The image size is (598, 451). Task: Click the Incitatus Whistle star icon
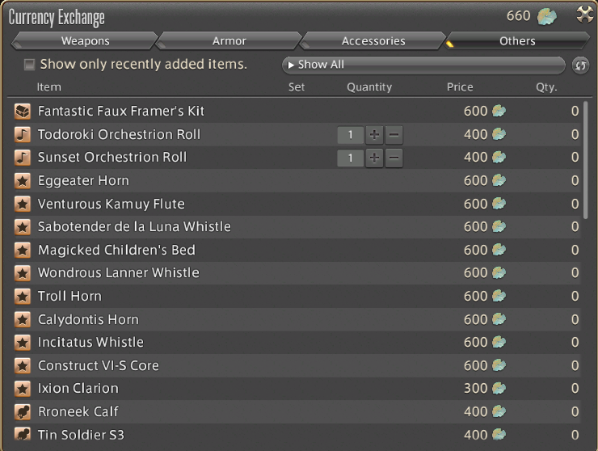[23, 343]
